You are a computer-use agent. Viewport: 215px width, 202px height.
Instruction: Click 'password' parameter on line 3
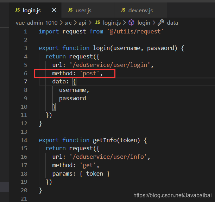coord(160,48)
